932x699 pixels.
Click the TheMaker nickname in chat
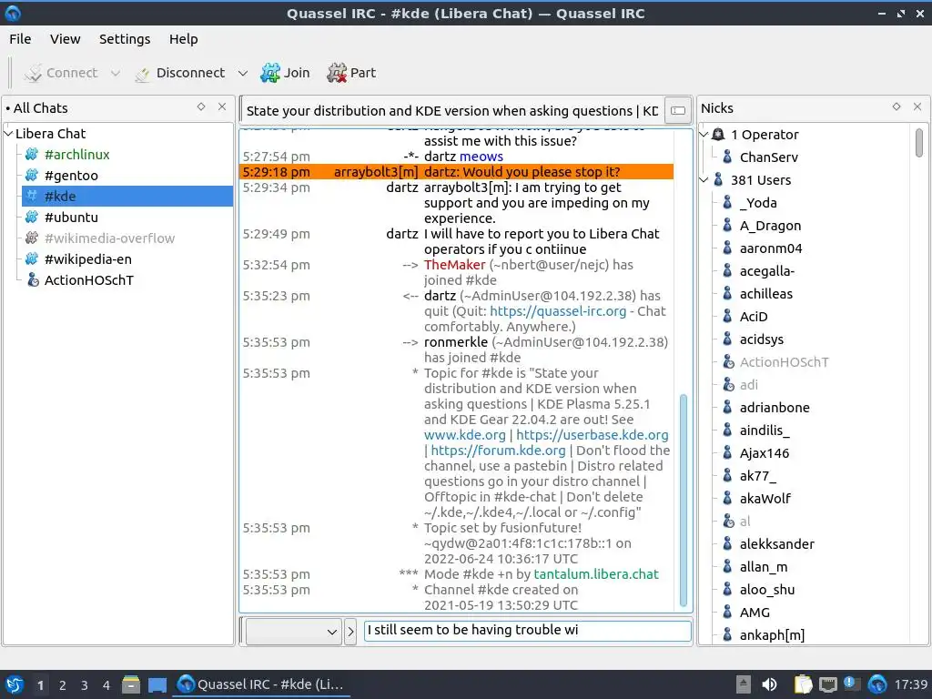point(455,265)
